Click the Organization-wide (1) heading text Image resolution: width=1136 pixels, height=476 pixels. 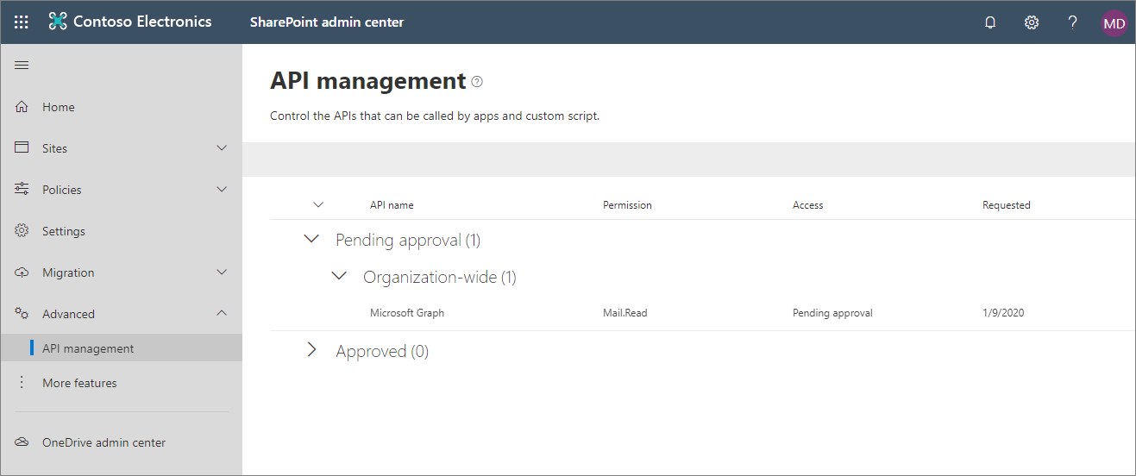[x=440, y=277]
